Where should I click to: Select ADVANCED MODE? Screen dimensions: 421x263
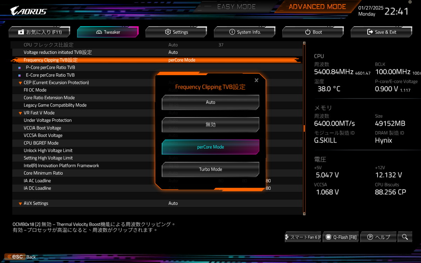317,7
